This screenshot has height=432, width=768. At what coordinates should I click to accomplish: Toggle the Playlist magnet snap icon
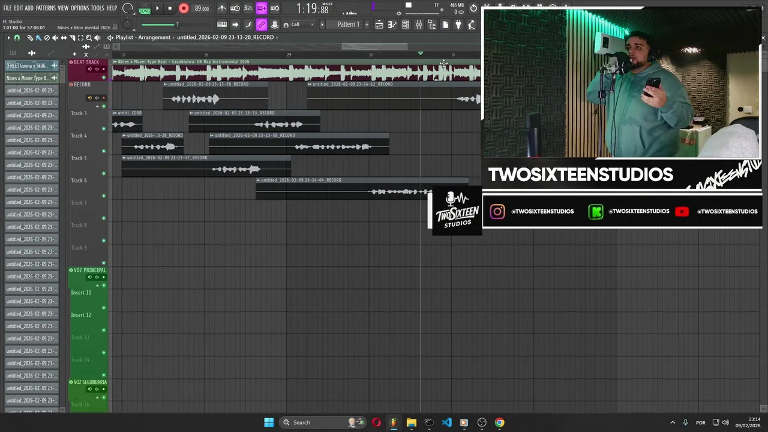(17, 38)
